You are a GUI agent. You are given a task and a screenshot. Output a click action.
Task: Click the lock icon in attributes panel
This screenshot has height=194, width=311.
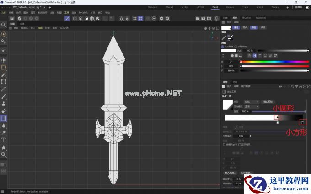300,87
